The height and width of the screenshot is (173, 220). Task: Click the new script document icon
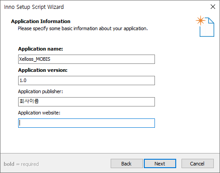[x=205, y=26]
